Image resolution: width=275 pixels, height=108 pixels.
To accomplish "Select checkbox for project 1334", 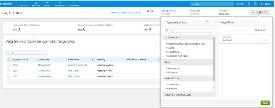I will click(9, 71).
